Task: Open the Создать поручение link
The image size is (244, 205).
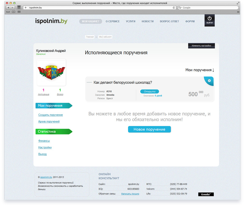Action: tap(51, 115)
